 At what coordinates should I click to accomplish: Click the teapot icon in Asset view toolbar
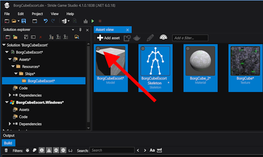coord(137,38)
